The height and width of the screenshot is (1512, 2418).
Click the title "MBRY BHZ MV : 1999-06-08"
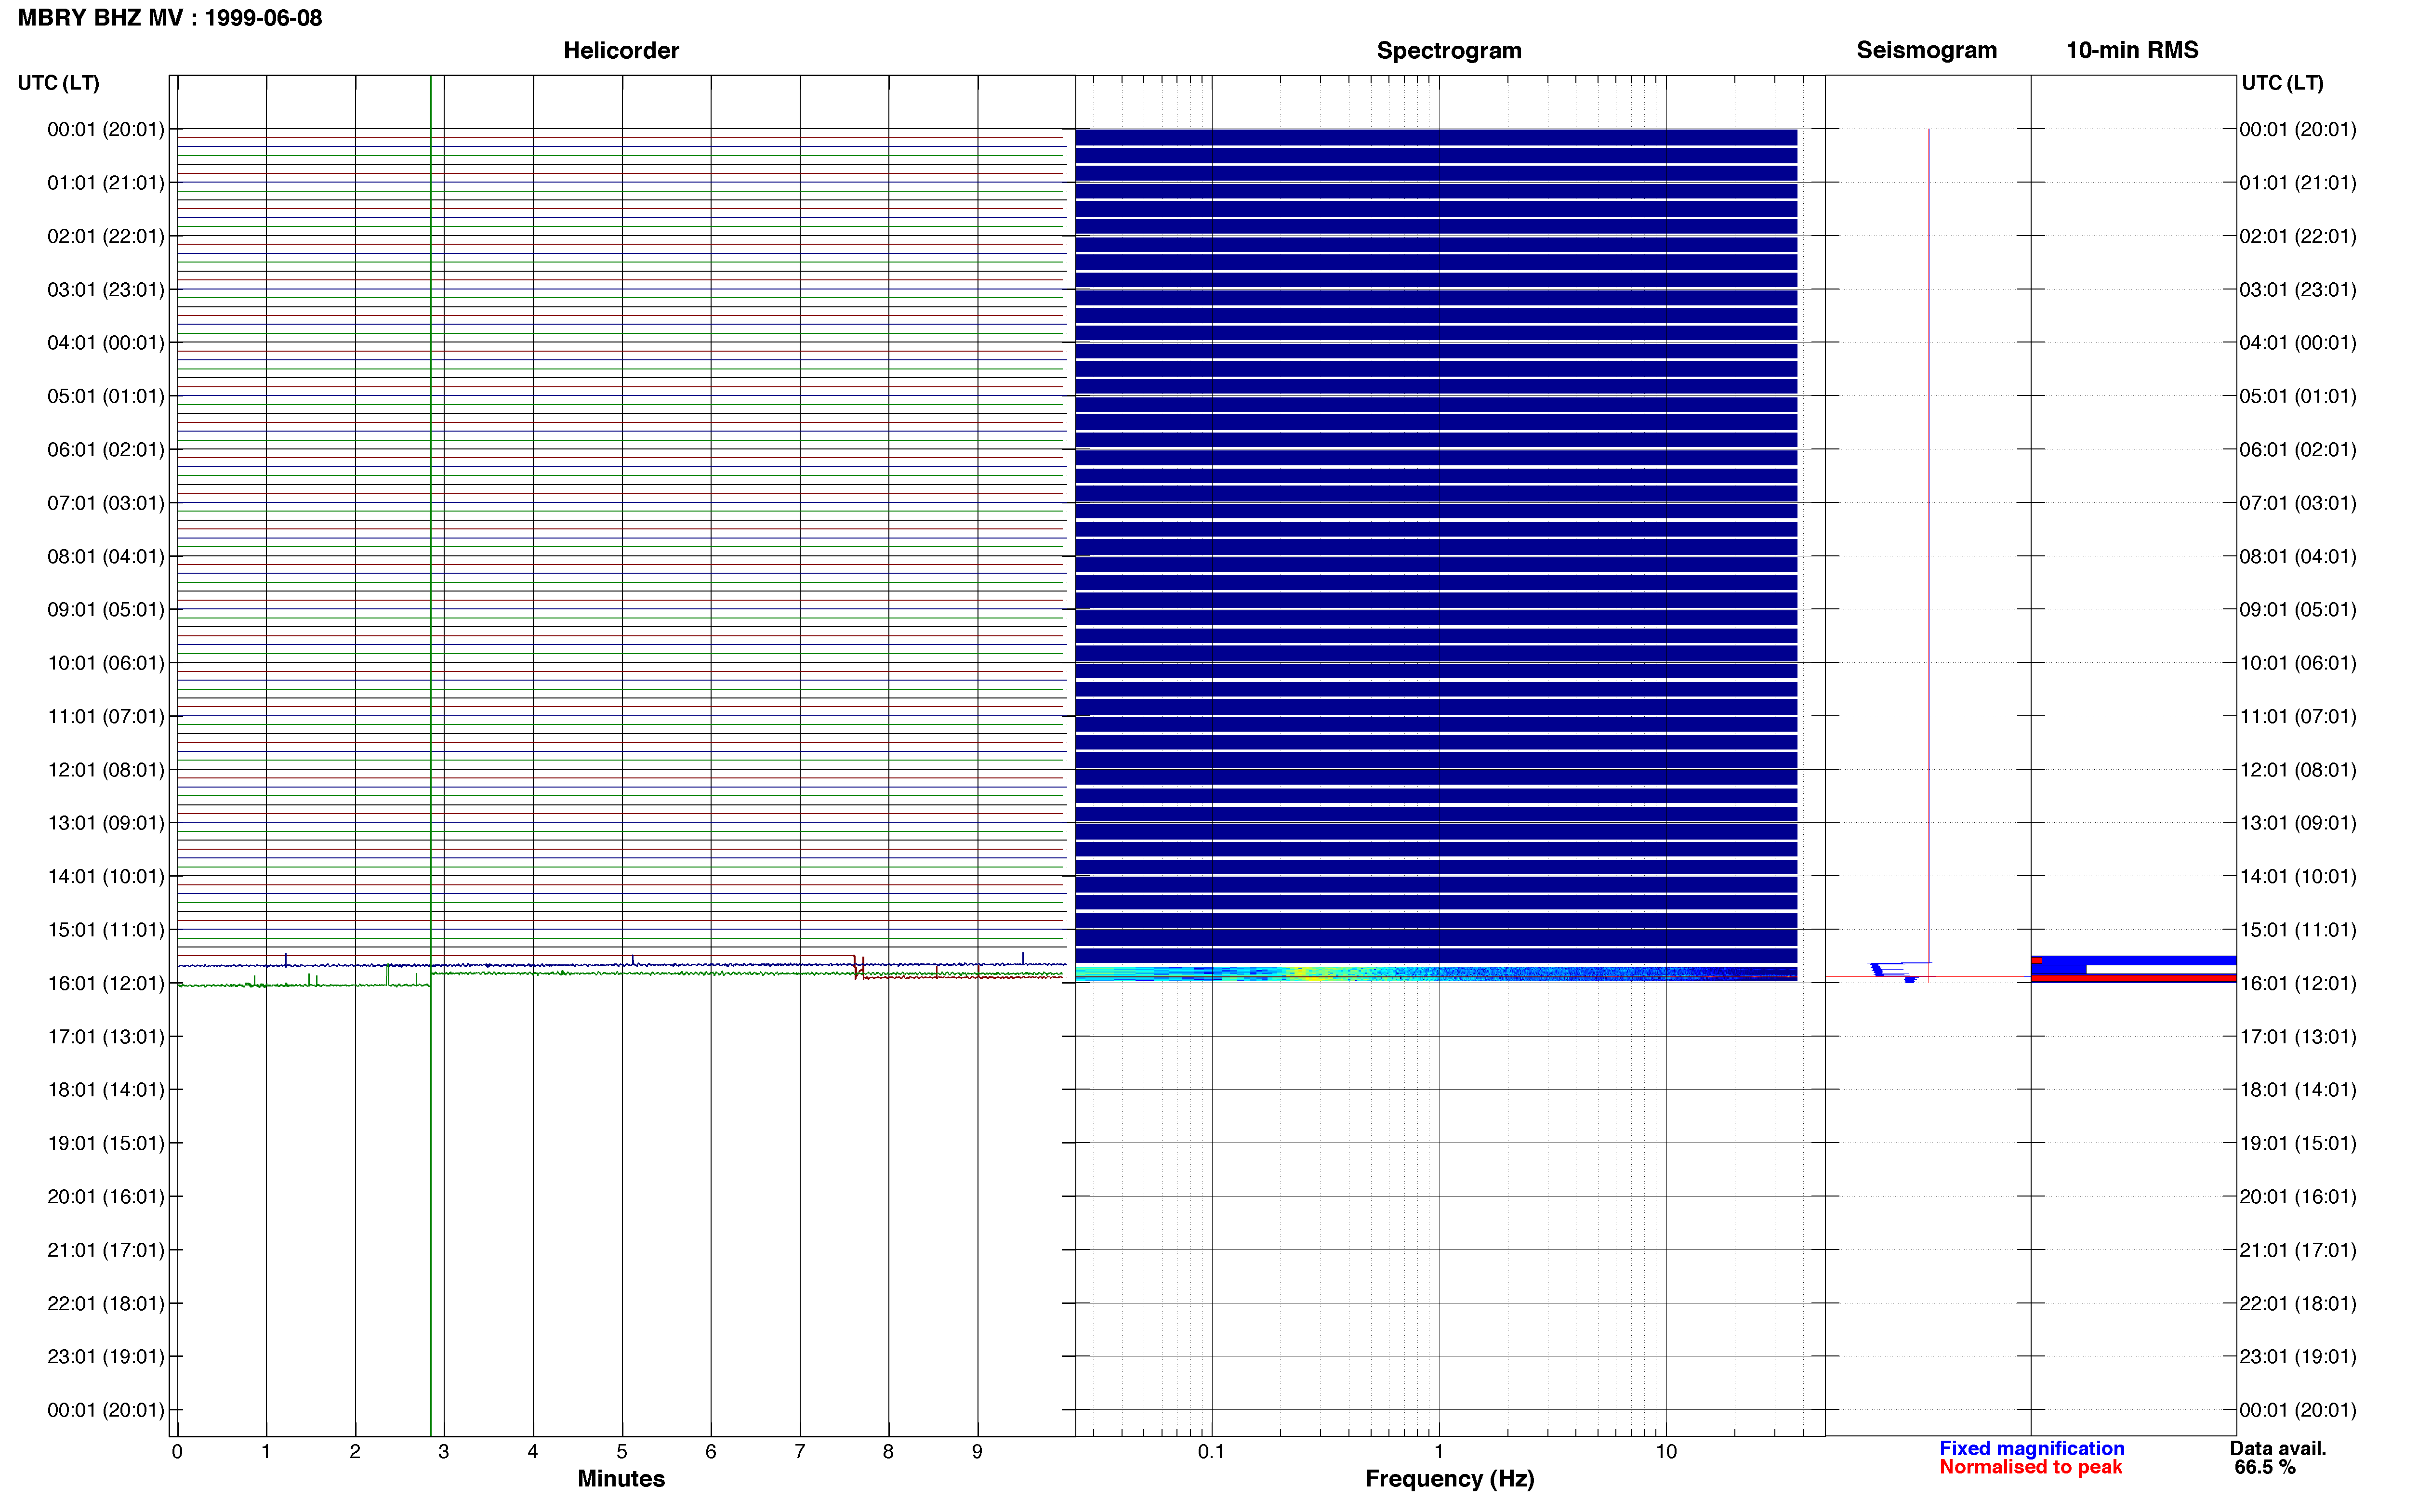click(170, 18)
